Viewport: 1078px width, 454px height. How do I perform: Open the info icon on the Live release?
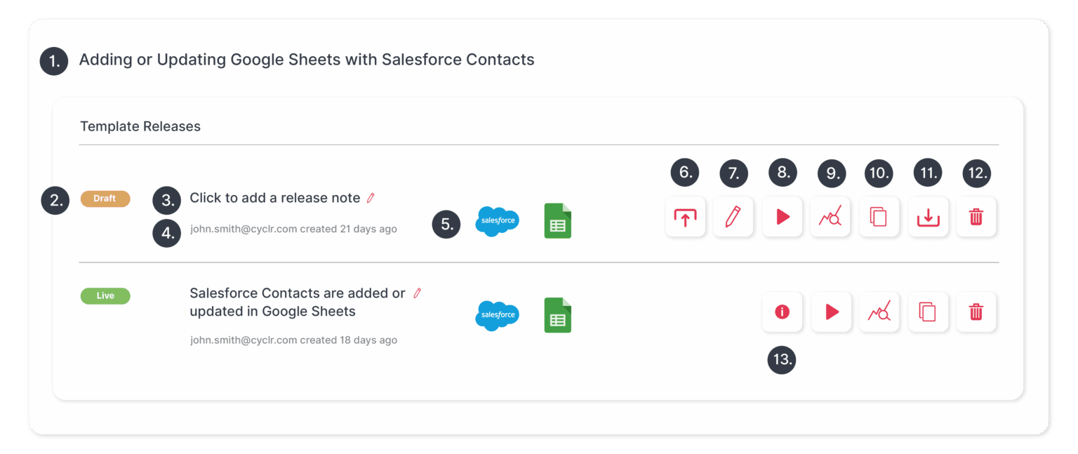[x=782, y=312]
